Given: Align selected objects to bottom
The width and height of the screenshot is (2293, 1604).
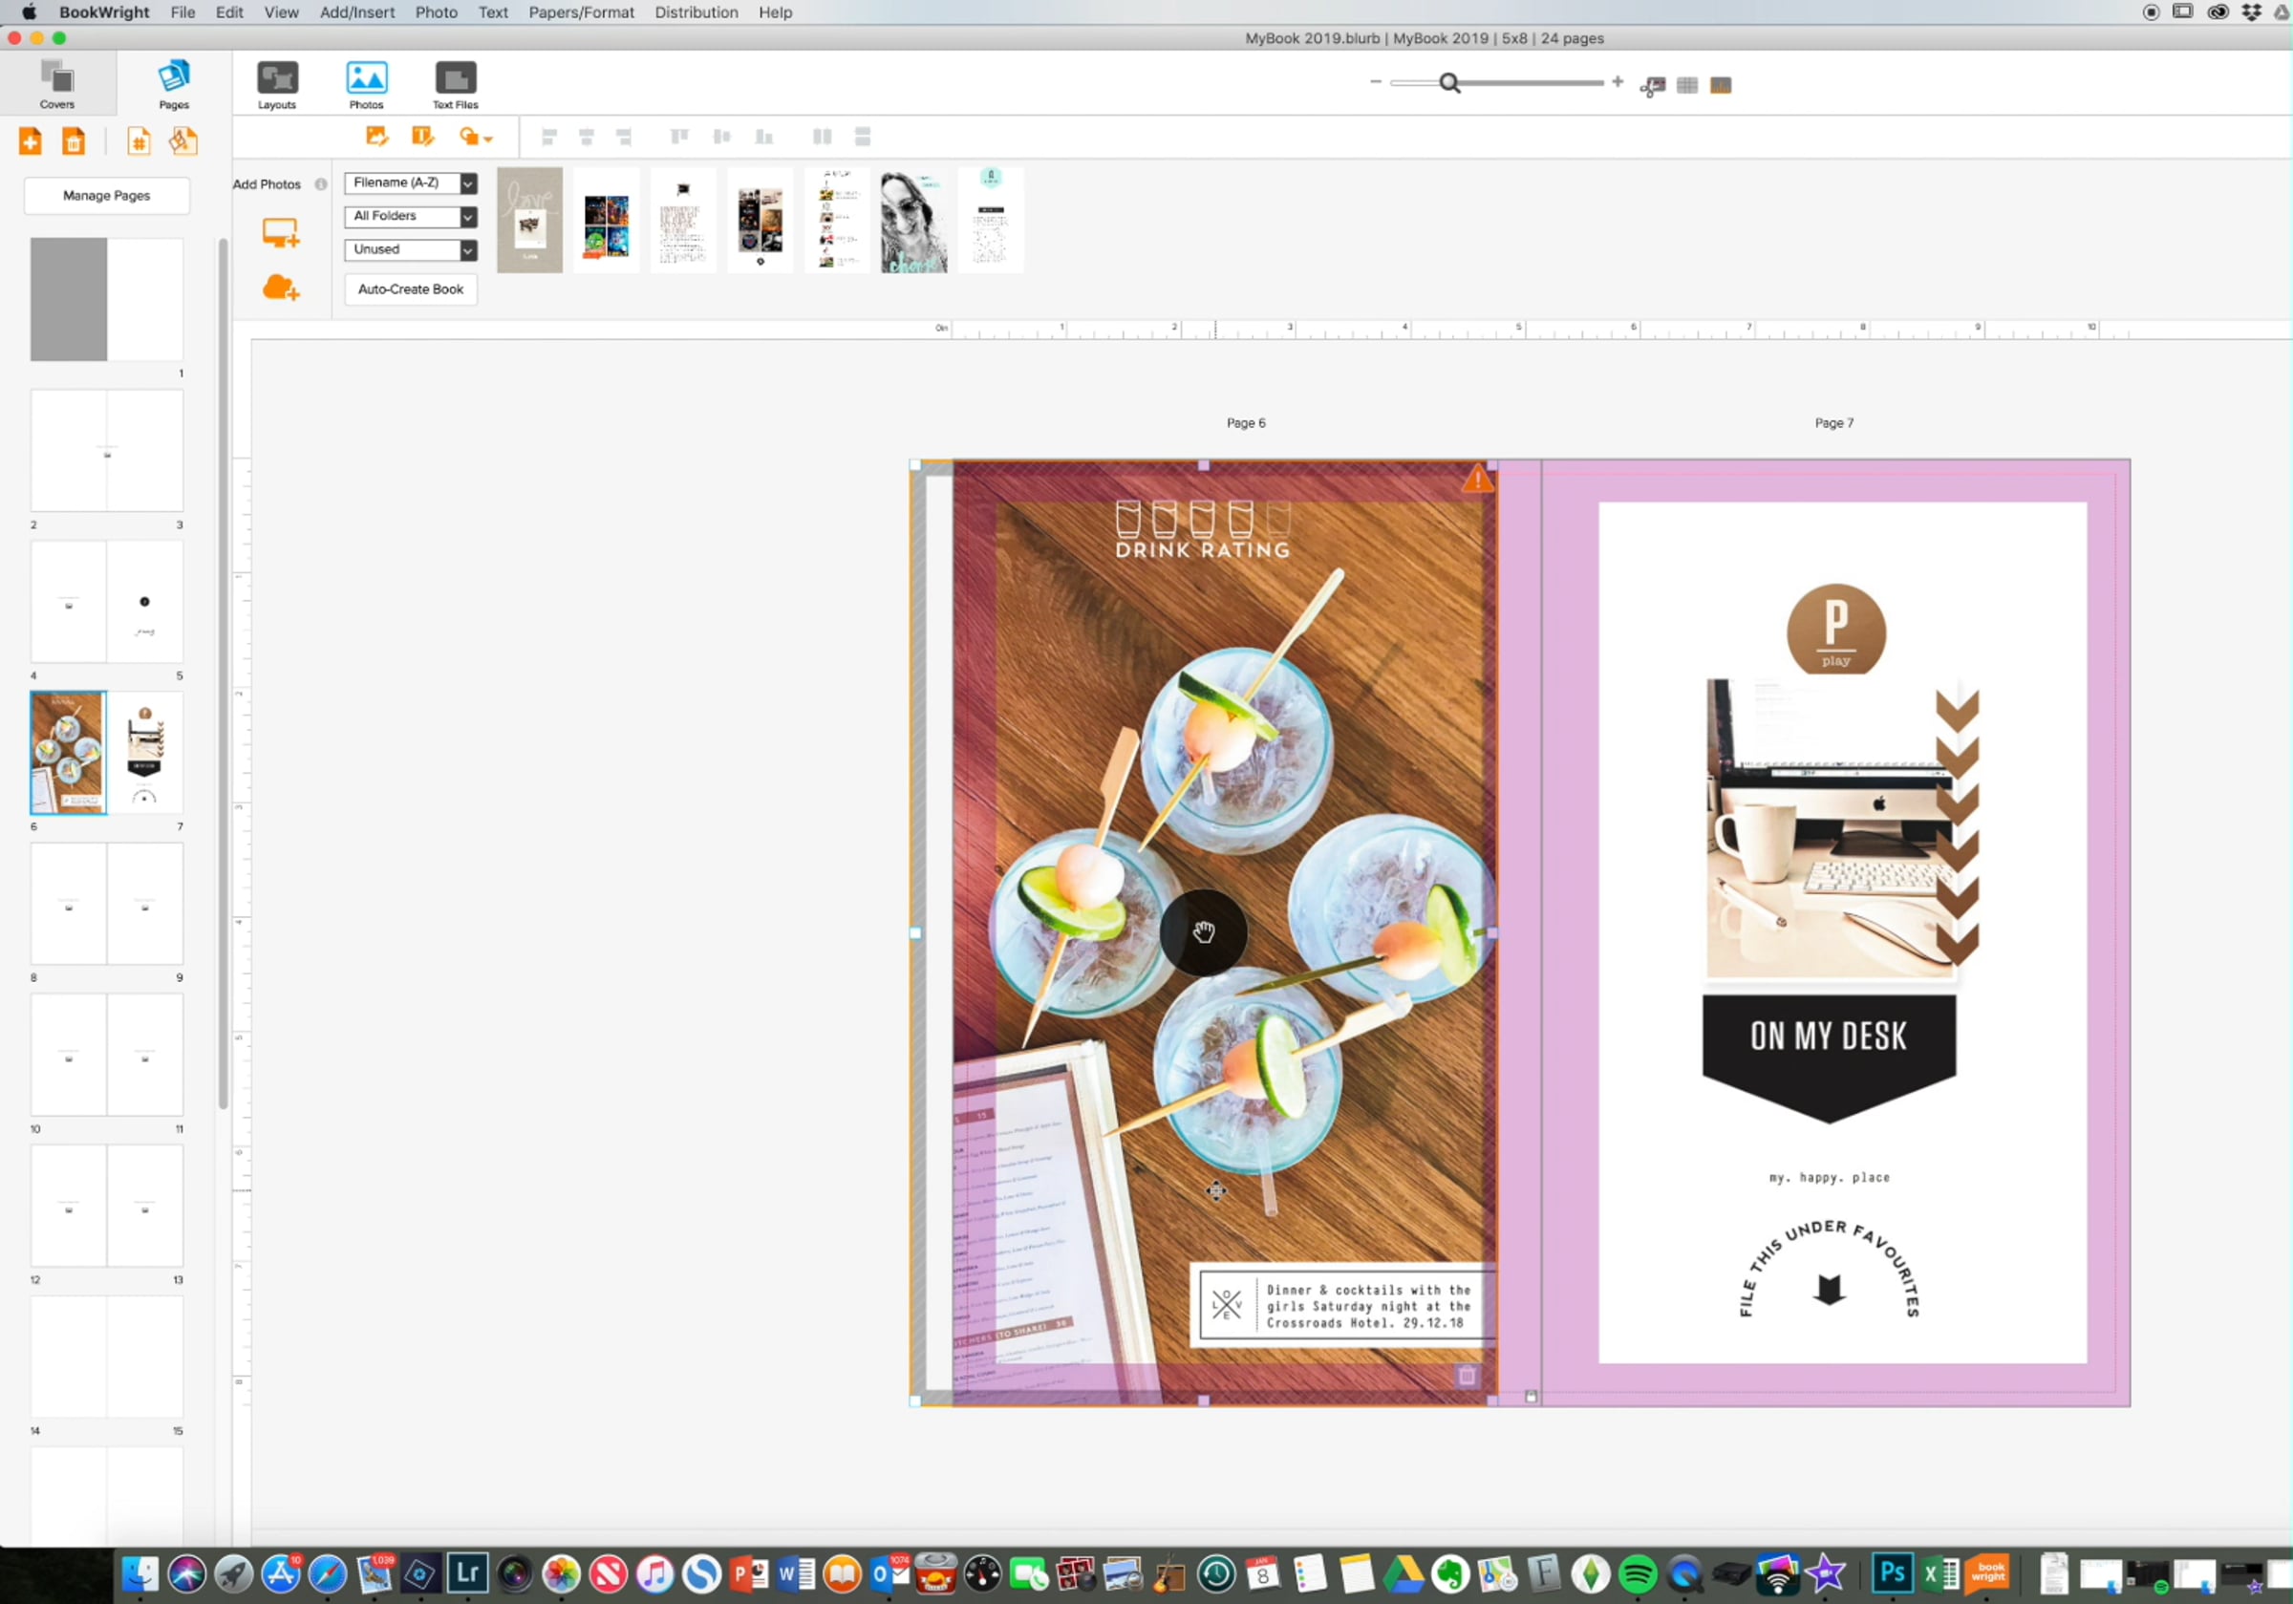Looking at the screenshot, I should [x=764, y=137].
